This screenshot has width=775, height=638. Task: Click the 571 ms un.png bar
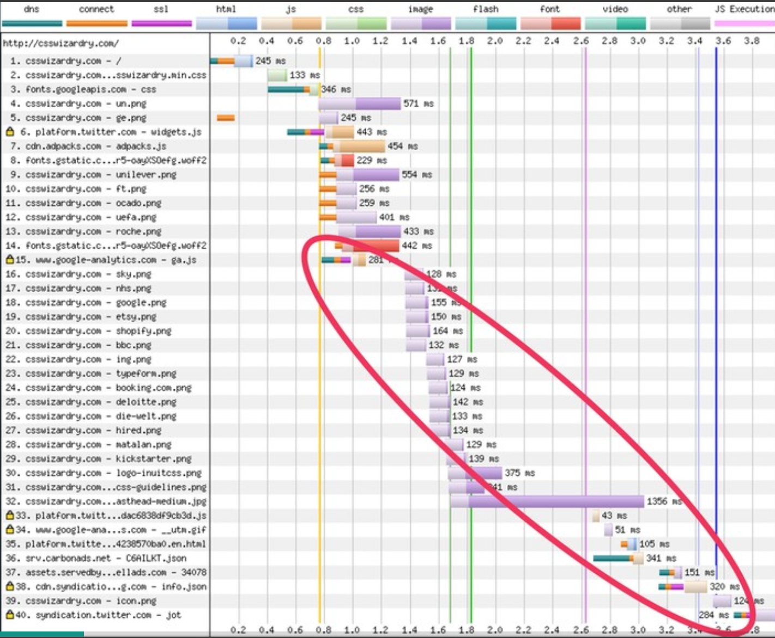click(x=360, y=103)
